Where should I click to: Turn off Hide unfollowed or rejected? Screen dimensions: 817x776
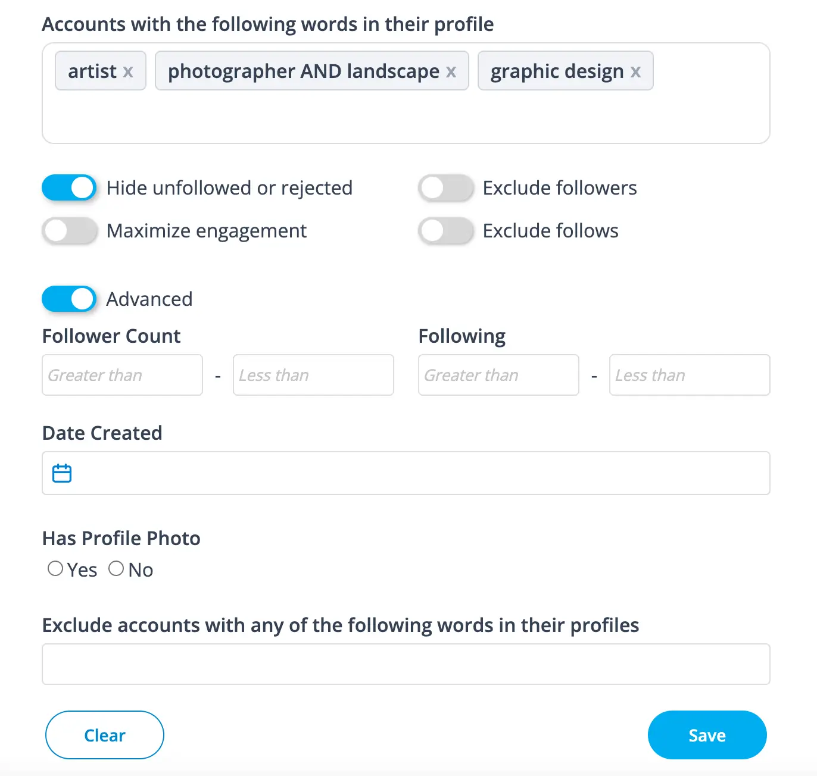click(69, 188)
